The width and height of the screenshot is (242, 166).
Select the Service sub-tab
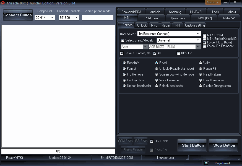(x=127, y=25)
